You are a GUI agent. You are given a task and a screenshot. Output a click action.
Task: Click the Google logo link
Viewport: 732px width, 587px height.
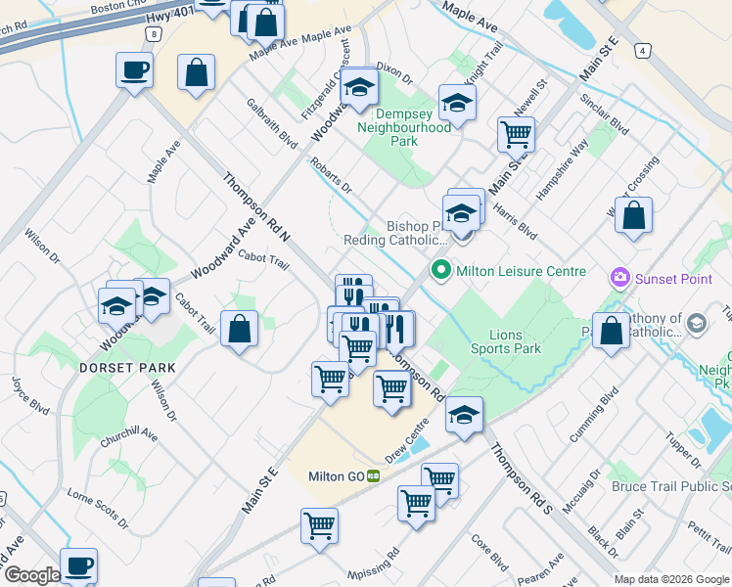pyautogui.click(x=32, y=575)
